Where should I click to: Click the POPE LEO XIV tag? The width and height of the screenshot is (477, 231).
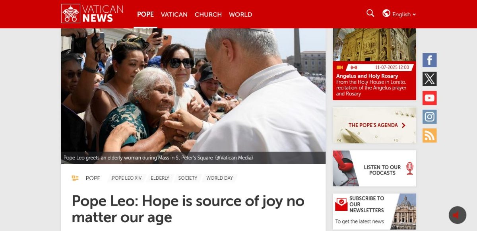click(127, 178)
